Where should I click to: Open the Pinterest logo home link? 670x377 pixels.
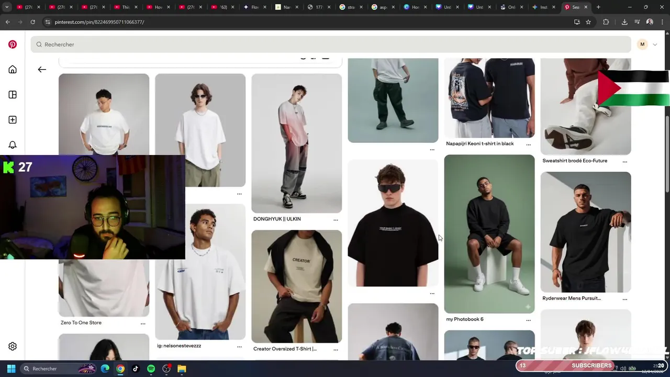point(13,45)
